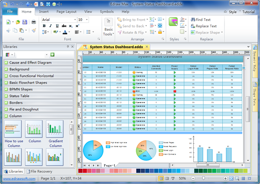
Task: Zoom in with the plus button
Action: 226,178
